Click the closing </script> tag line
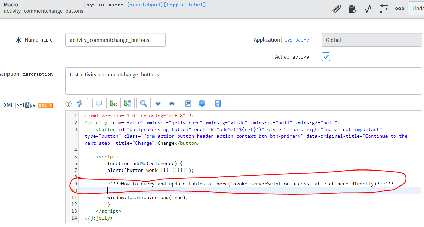424x227 pixels. click(109, 211)
